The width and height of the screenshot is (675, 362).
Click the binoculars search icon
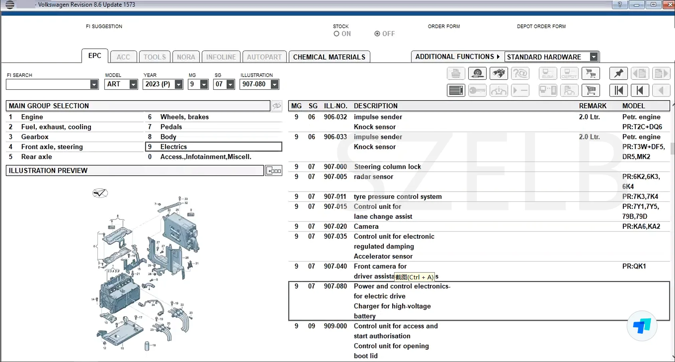(499, 73)
